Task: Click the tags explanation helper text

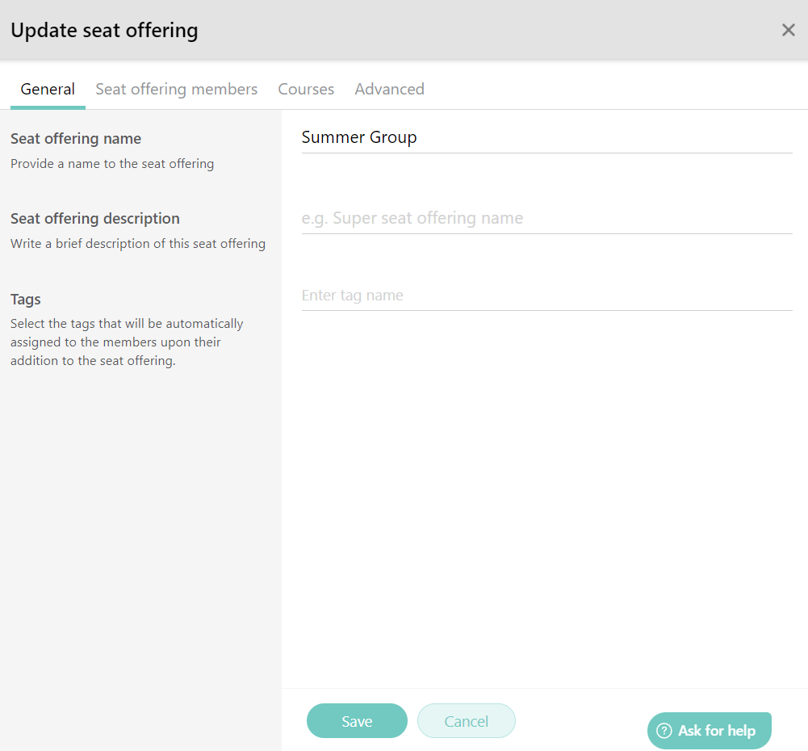Action: coord(126,342)
